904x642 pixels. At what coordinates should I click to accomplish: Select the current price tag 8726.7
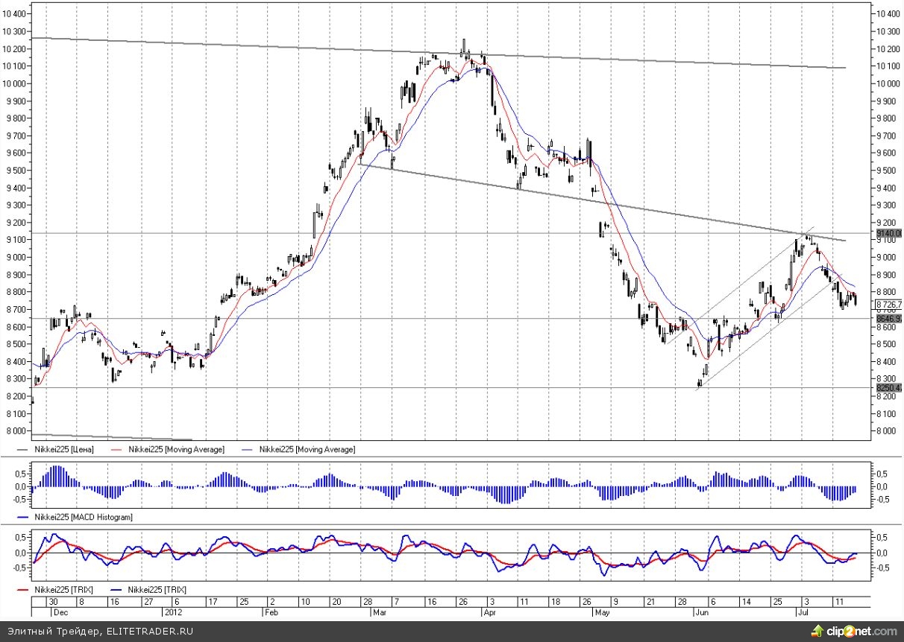point(889,304)
